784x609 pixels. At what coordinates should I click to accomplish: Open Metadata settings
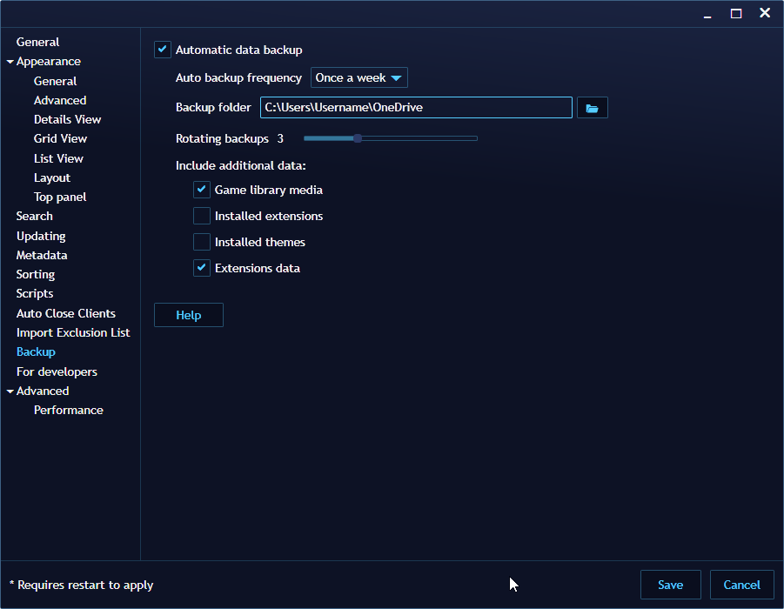42,256
